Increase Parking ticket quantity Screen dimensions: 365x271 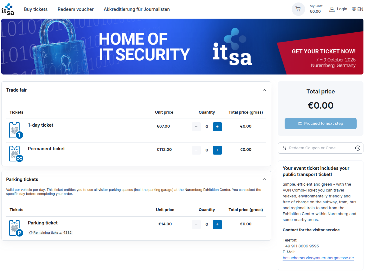(x=217, y=224)
